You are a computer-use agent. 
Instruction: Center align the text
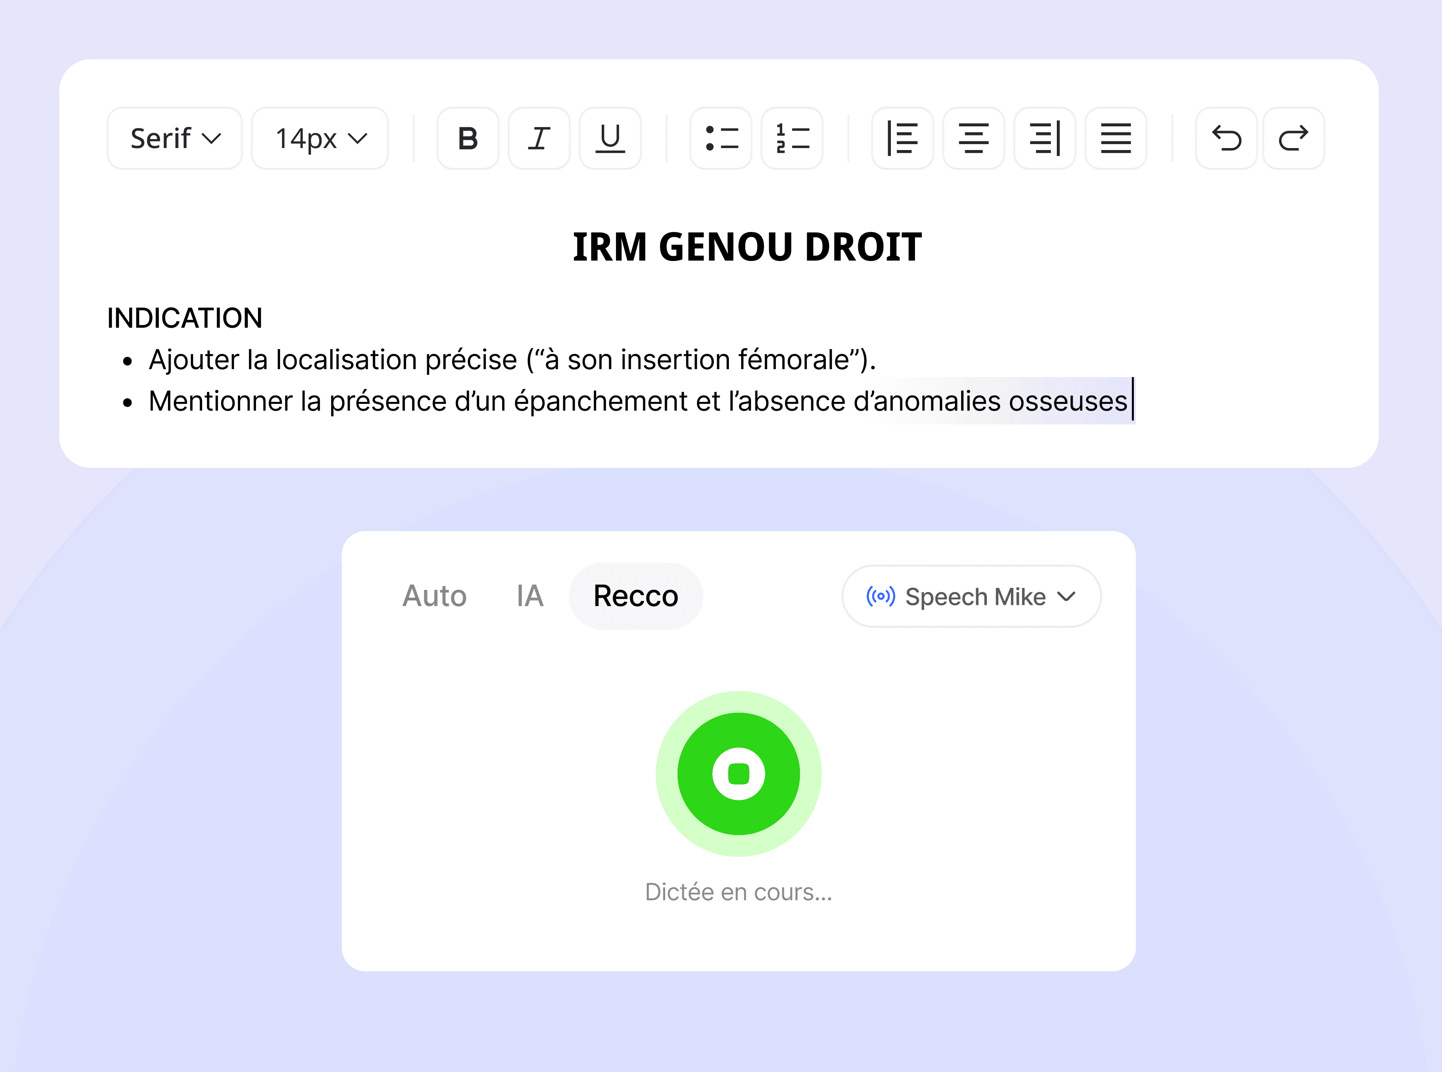[x=973, y=138]
